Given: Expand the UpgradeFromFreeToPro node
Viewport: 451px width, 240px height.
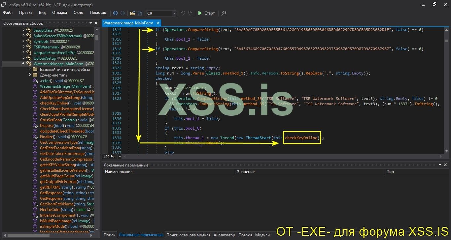Looking at the screenshot, I should click(x=23, y=52).
